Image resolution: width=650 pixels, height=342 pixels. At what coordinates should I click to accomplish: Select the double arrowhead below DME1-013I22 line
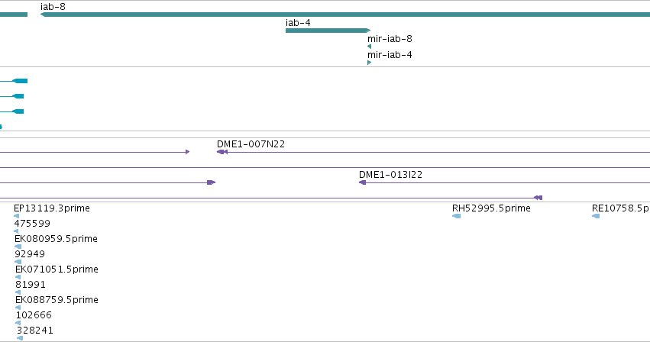[x=538, y=198]
